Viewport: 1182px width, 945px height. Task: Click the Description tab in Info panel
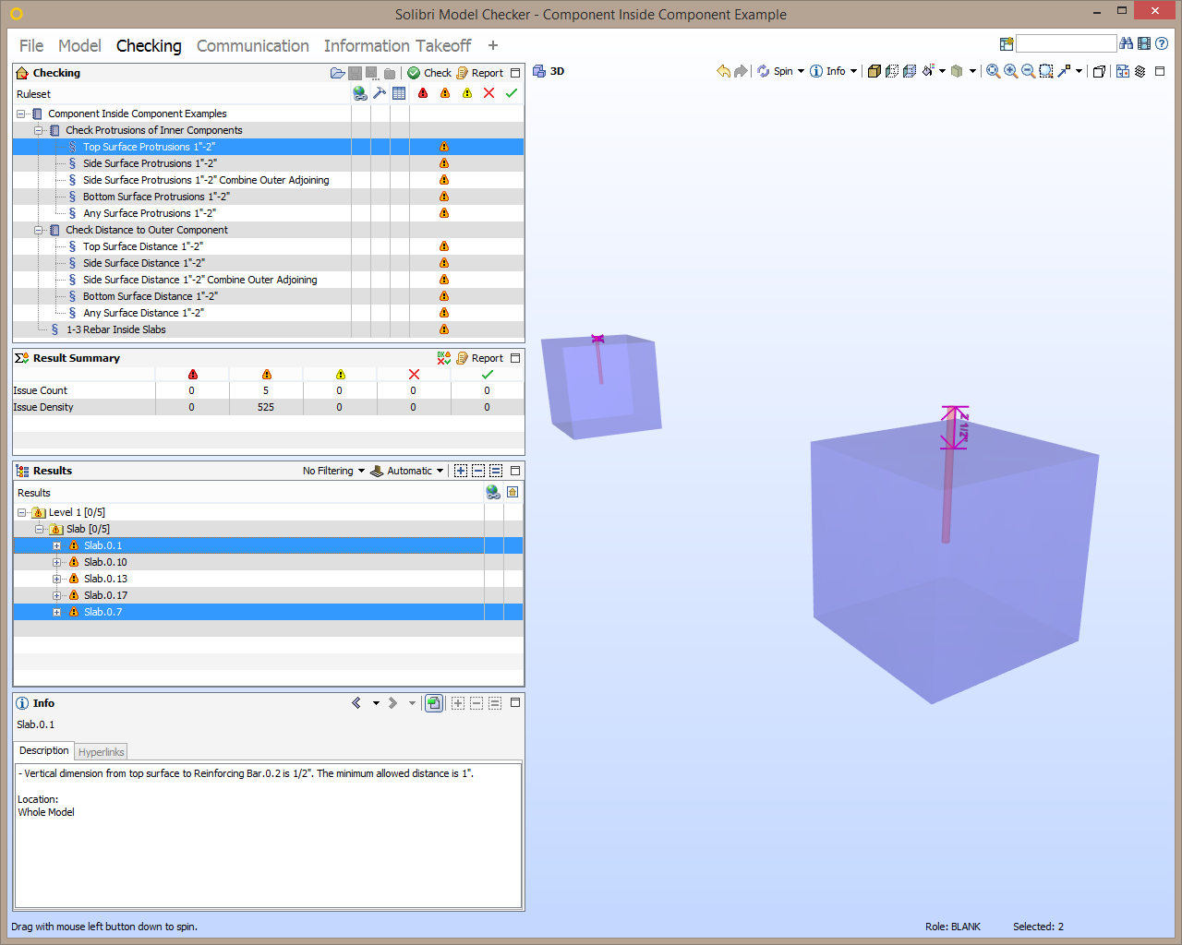tap(44, 751)
